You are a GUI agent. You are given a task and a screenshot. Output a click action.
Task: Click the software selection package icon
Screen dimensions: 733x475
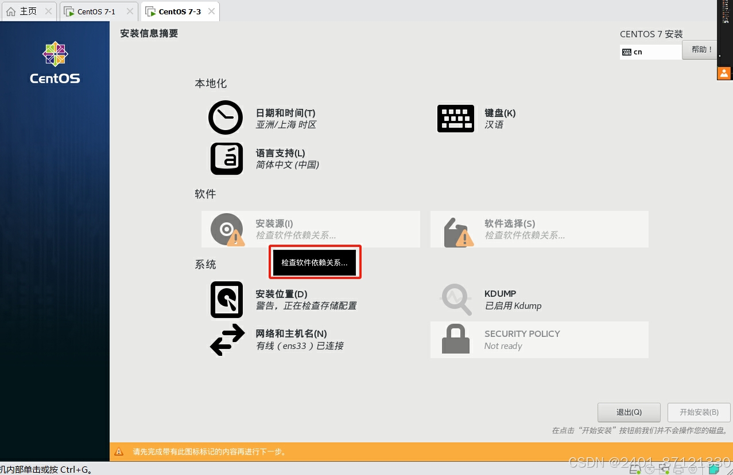458,231
